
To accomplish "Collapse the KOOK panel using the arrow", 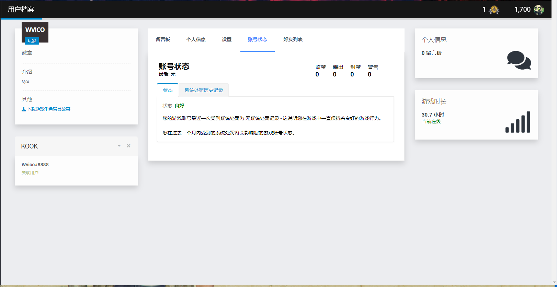I will tap(119, 146).
